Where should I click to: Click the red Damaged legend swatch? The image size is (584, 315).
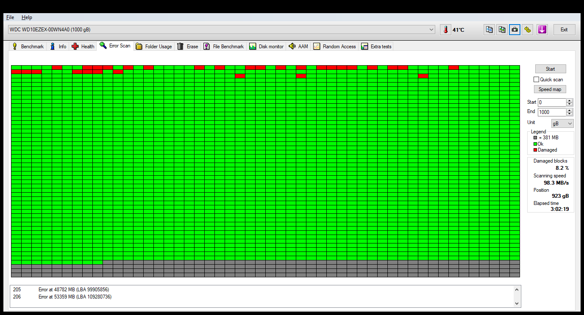pos(535,150)
